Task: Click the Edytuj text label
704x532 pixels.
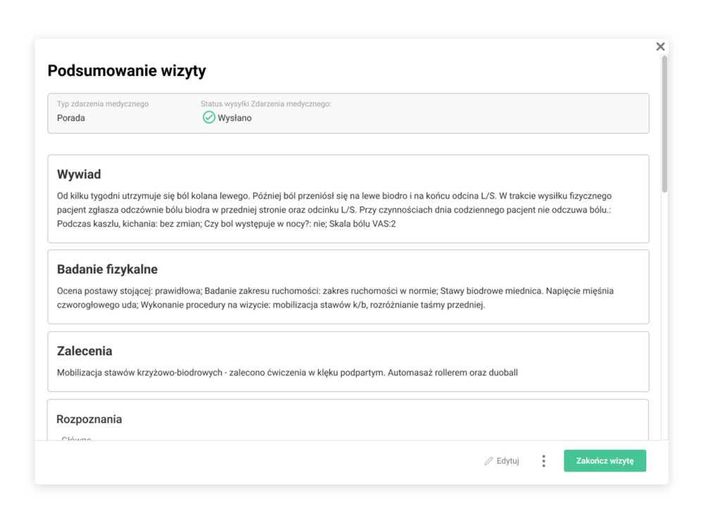Action: (x=508, y=461)
